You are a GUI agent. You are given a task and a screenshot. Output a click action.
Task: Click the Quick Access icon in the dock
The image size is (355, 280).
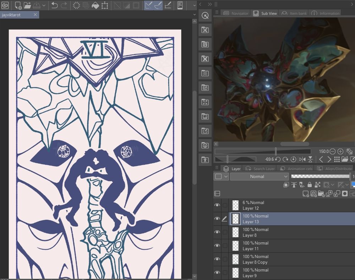tap(205, 16)
